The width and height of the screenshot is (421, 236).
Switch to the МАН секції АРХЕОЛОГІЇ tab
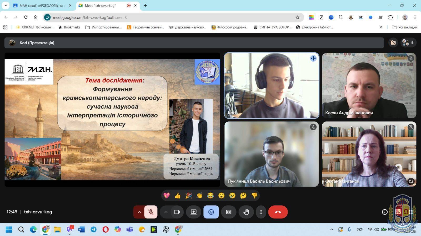41,6
